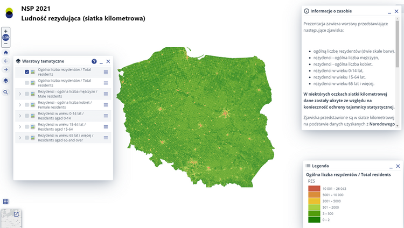Image resolution: width=404 pixels, height=228 pixels.
Task: Open the layers tool in the left toolbar
Action: (x=5, y=81)
